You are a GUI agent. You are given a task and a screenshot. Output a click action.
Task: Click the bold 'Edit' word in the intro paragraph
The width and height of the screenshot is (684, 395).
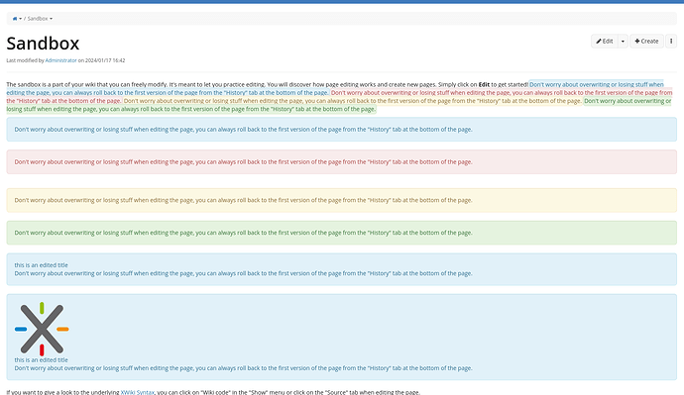pos(484,84)
